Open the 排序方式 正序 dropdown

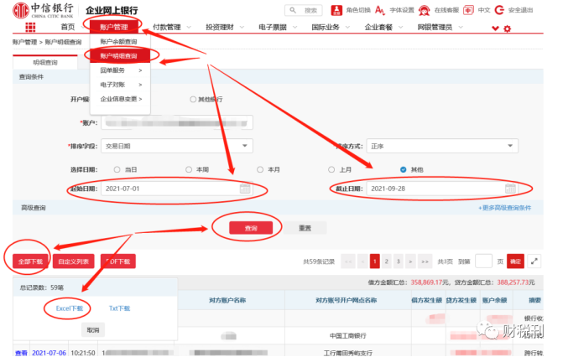point(442,146)
